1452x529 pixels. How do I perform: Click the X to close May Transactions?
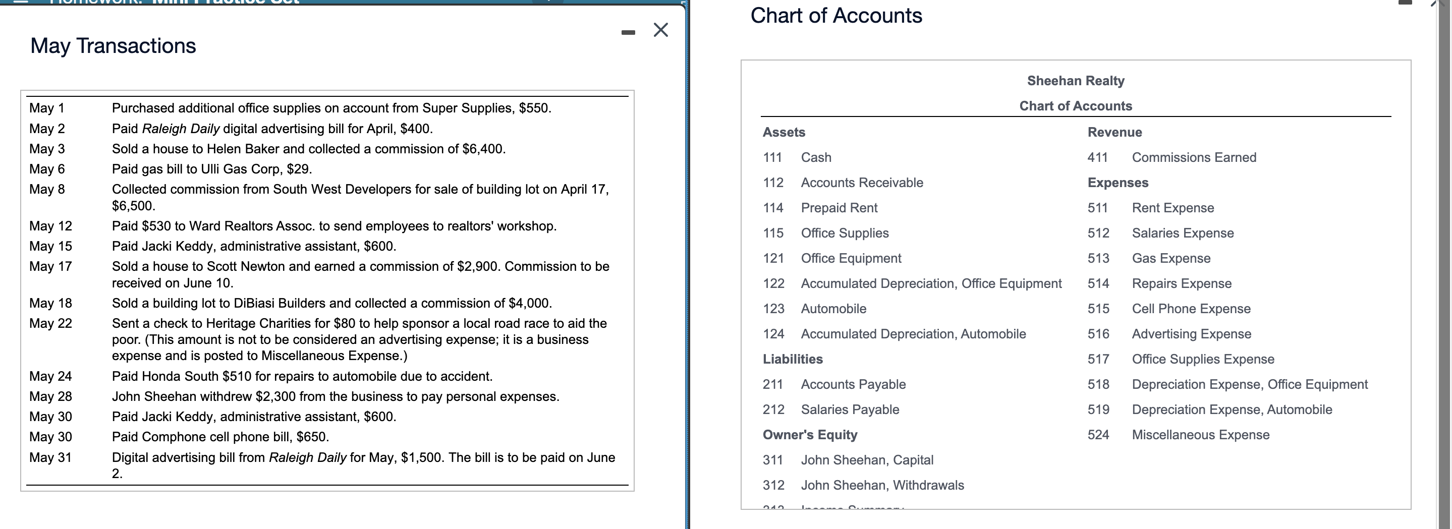(x=659, y=30)
